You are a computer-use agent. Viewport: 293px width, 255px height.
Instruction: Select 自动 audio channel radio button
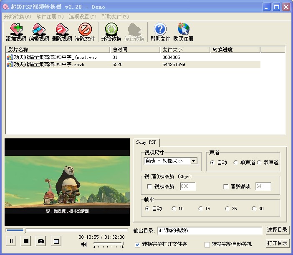coord(212,162)
